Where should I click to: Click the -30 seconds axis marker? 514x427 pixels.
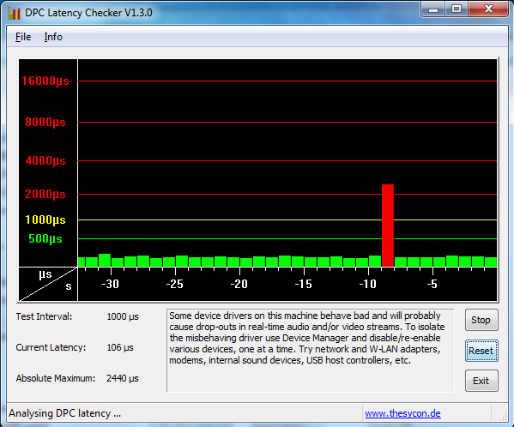pos(111,284)
